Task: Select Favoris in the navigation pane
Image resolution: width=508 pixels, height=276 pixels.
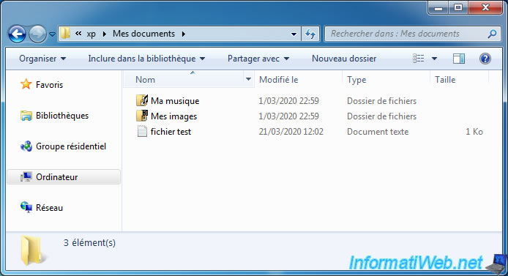Action: click(x=49, y=85)
